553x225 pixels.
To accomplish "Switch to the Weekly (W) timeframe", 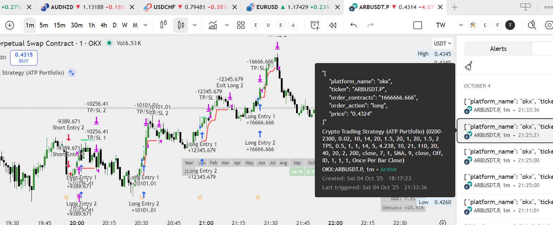I will [124, 25].
